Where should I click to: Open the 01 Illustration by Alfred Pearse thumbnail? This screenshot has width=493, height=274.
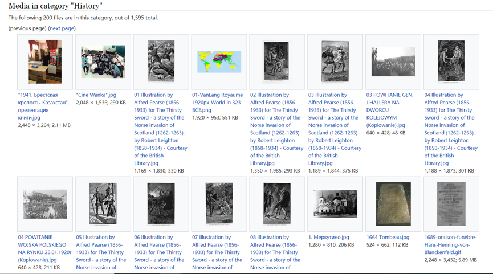coord(161,62)
